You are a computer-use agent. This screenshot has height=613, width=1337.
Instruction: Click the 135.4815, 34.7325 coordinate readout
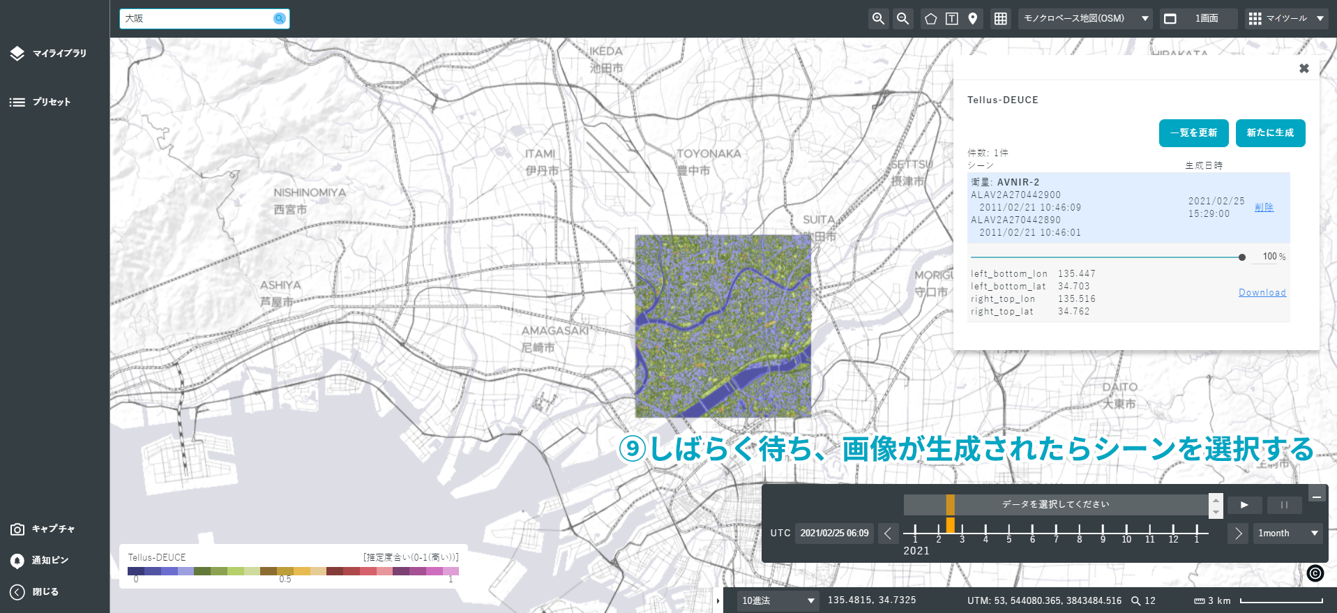[872, 600]
